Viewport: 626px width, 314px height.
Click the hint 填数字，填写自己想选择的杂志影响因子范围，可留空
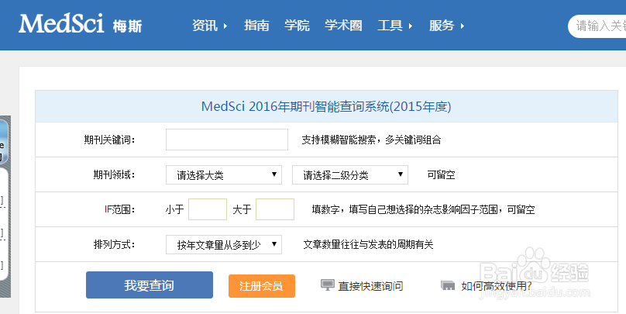pos(423,209)
